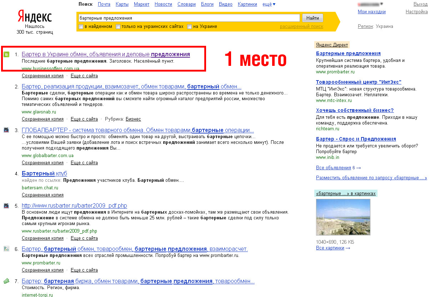The width and height of the screenshot is (435, 297).
Task: Open the landscape image thumbnail
Action: click(x=343, y=217)
